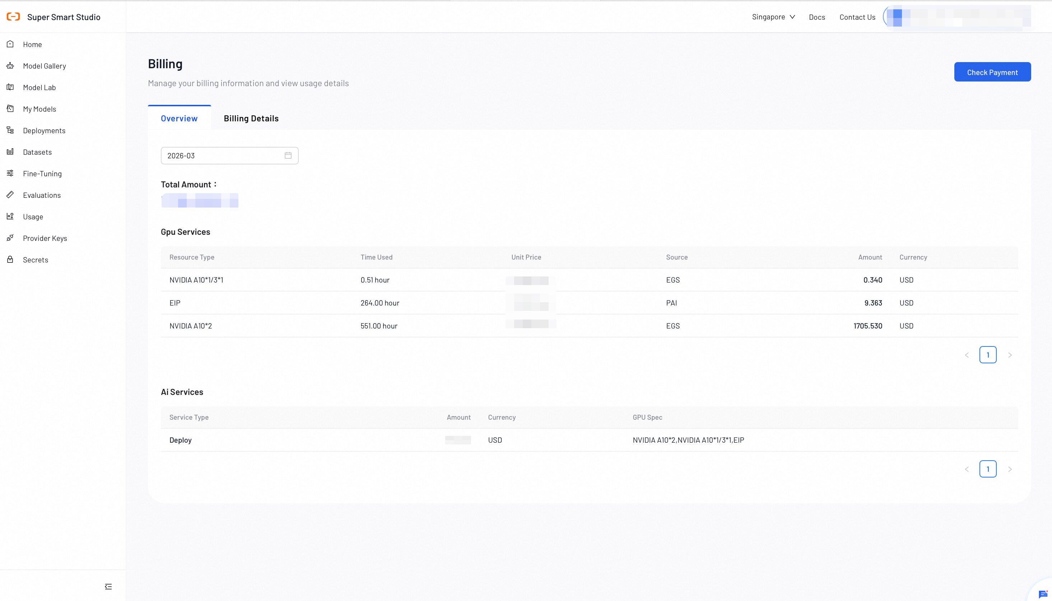
Task: Click the GPU Spec column header
Action: pos(647,417)
